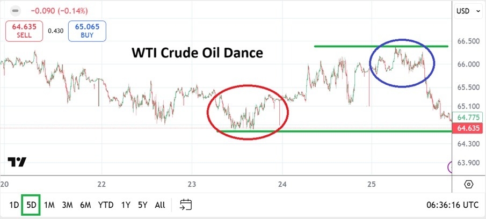Collapse legend with the minus icon
Viewport: 486px width, 219px height.
pyautogui.click(x=16, y=11)
